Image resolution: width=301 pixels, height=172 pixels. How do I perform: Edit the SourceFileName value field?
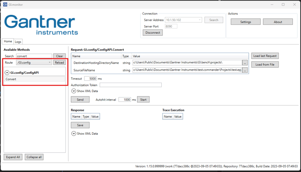point(187,70)
